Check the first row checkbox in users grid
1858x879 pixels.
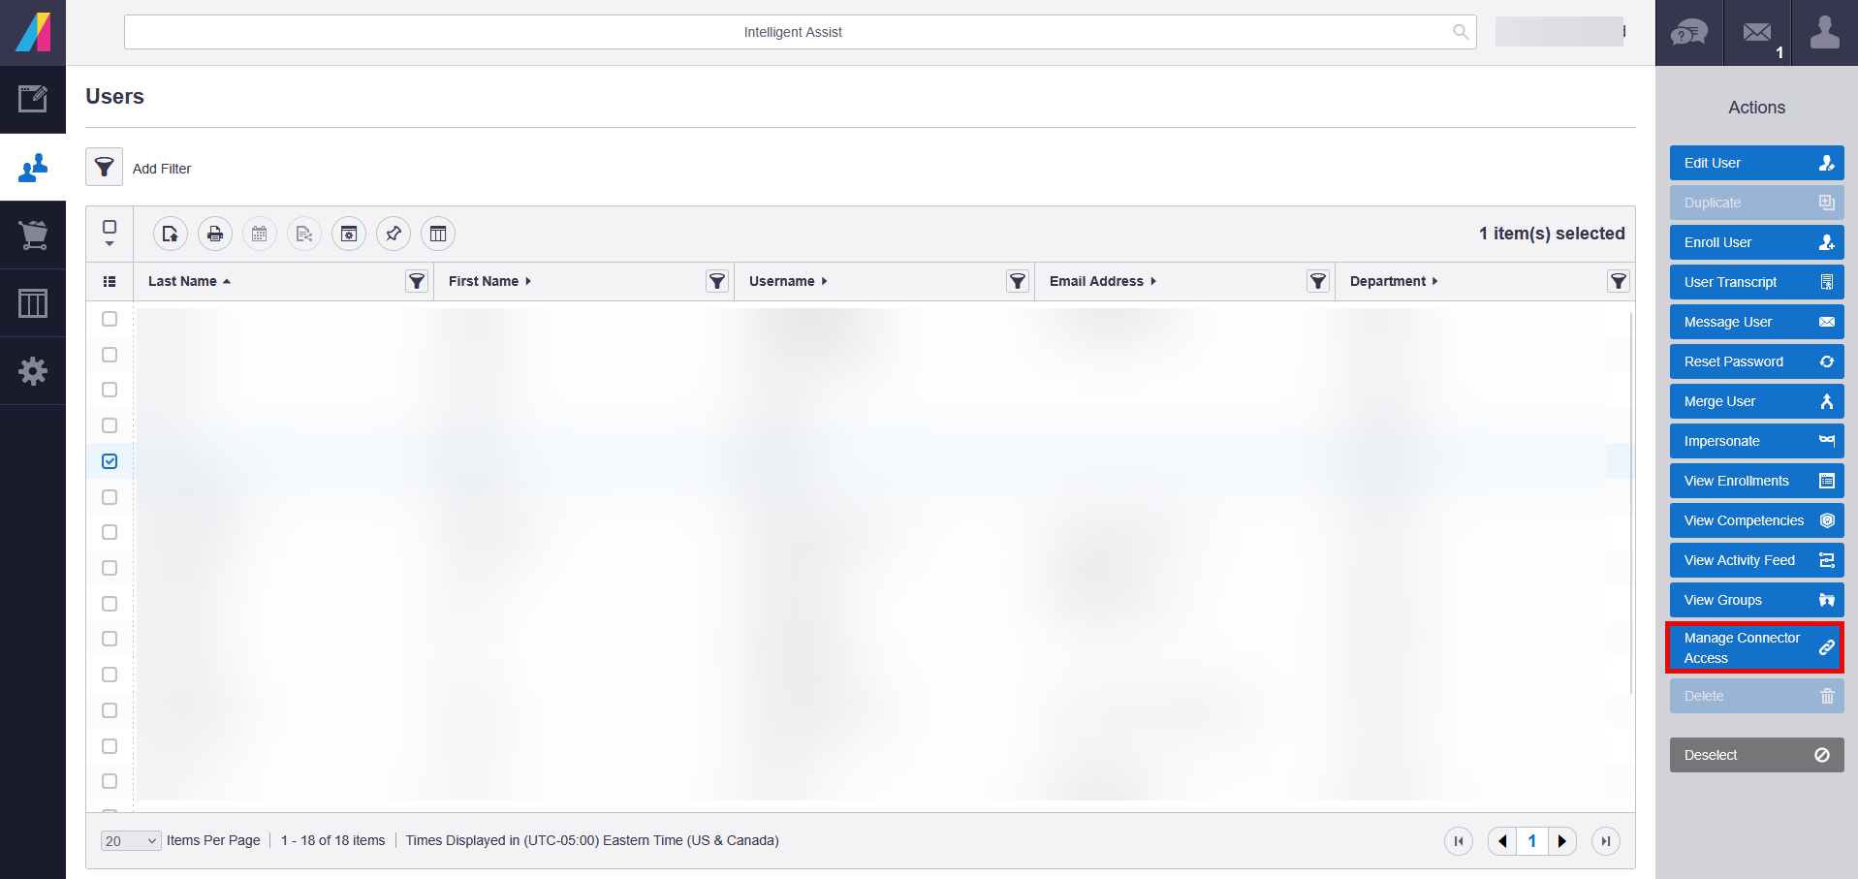tap(110, 319)
